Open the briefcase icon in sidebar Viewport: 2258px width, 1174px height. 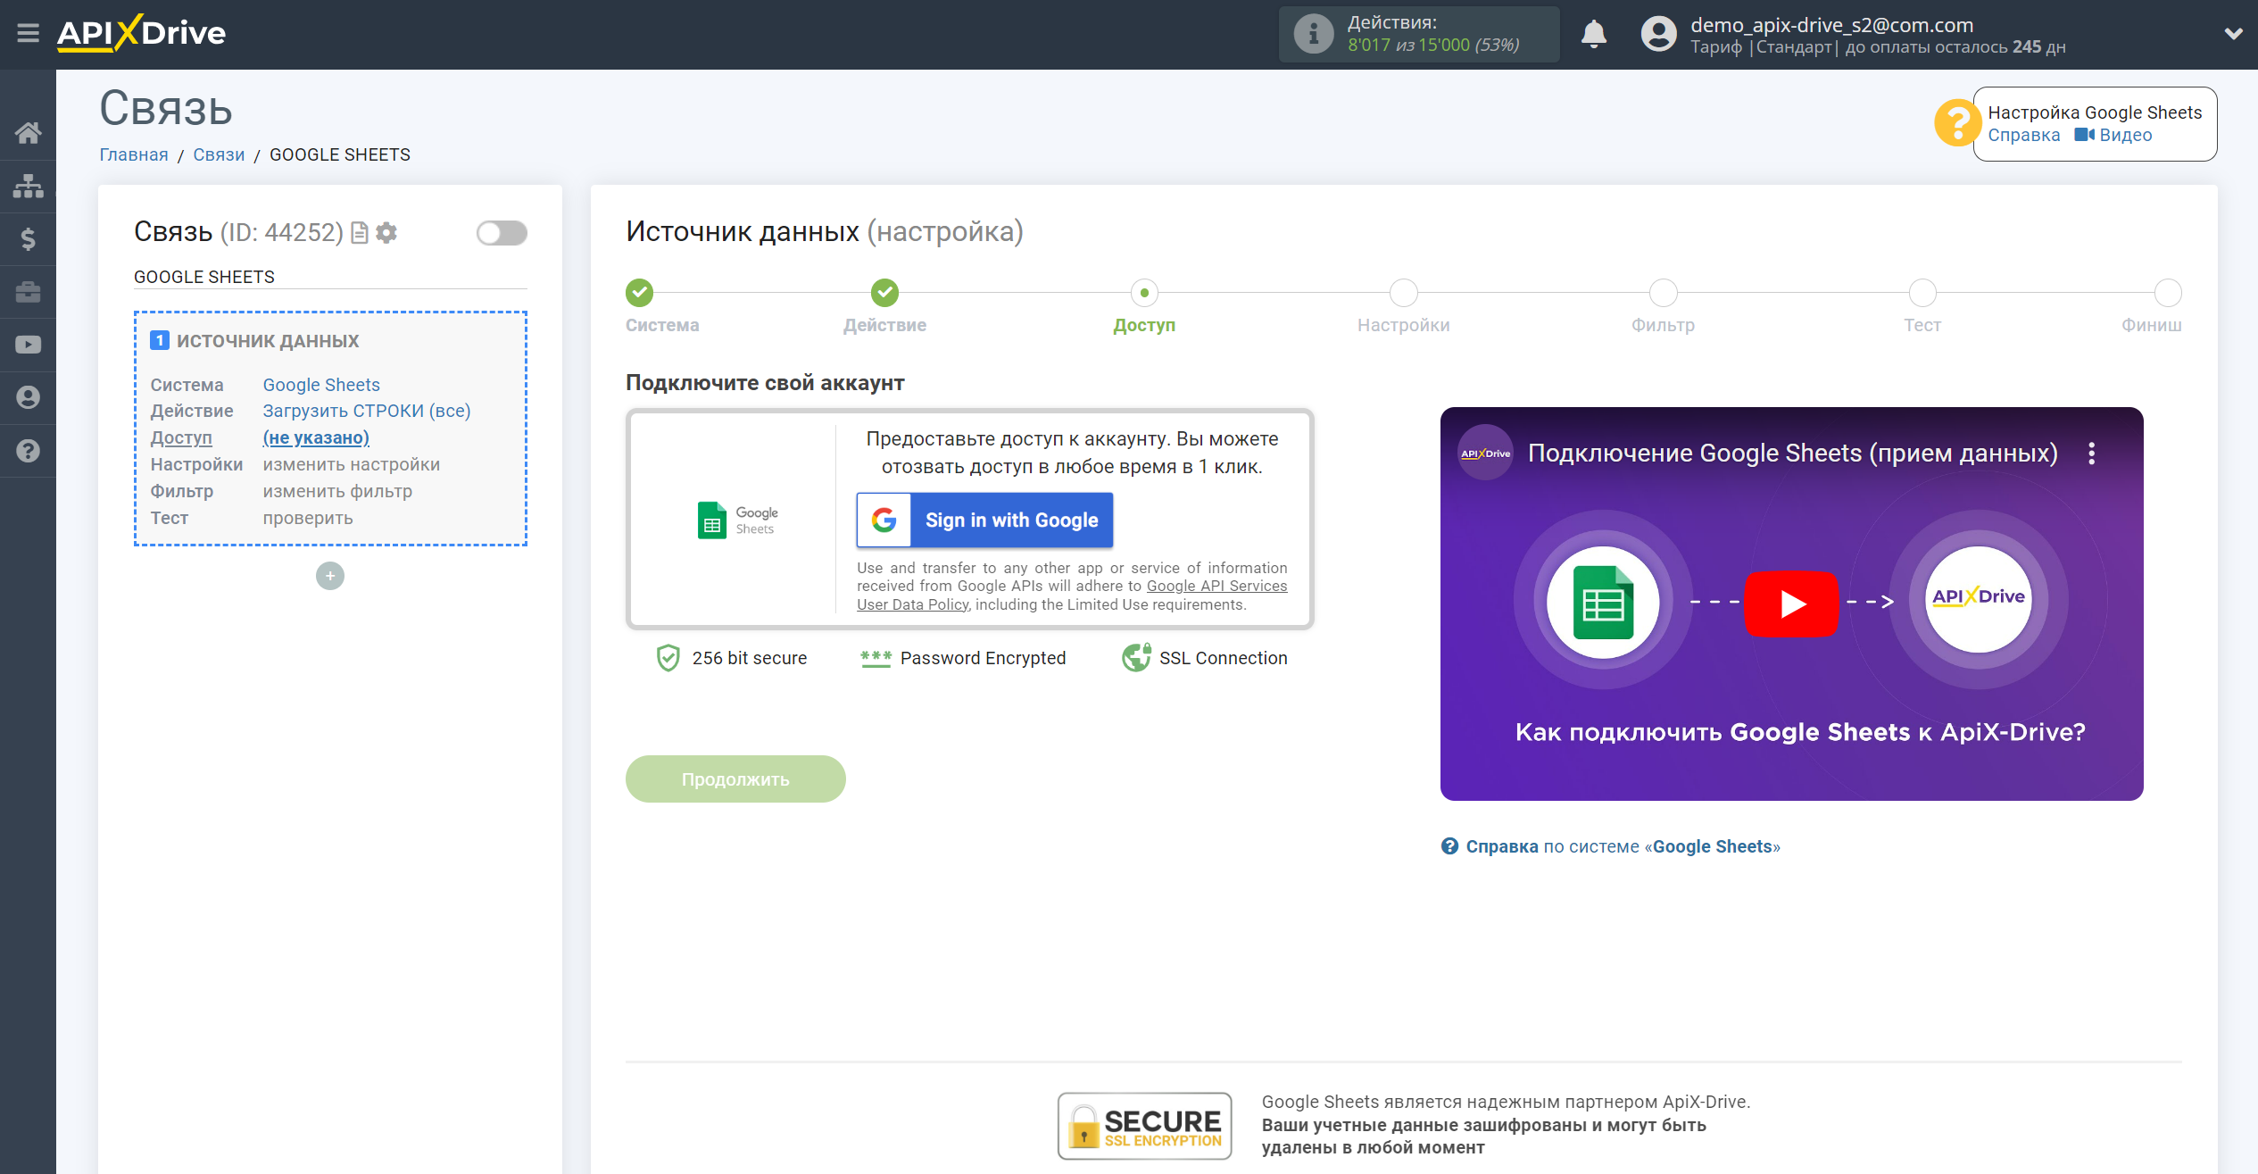pyautogui.click(x=28, y=292)
